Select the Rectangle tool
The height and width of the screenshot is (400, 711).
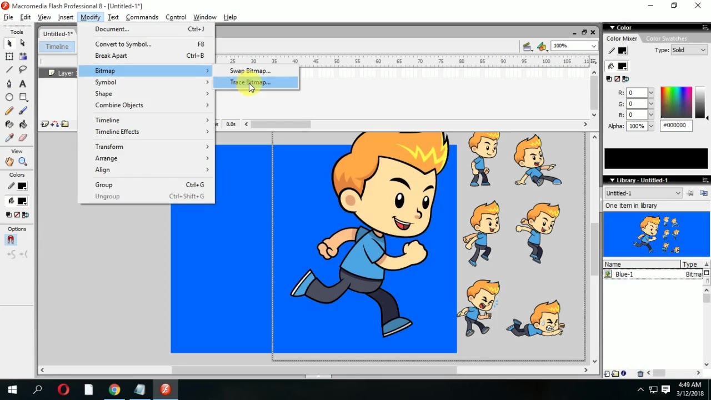pyautogui.click(x=23, y=97)
